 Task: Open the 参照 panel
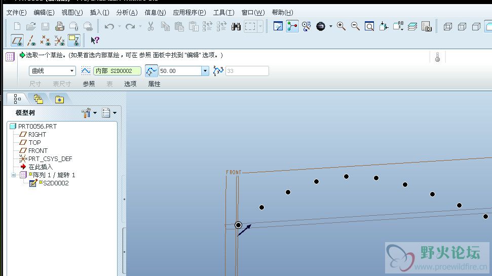[89, 84]
